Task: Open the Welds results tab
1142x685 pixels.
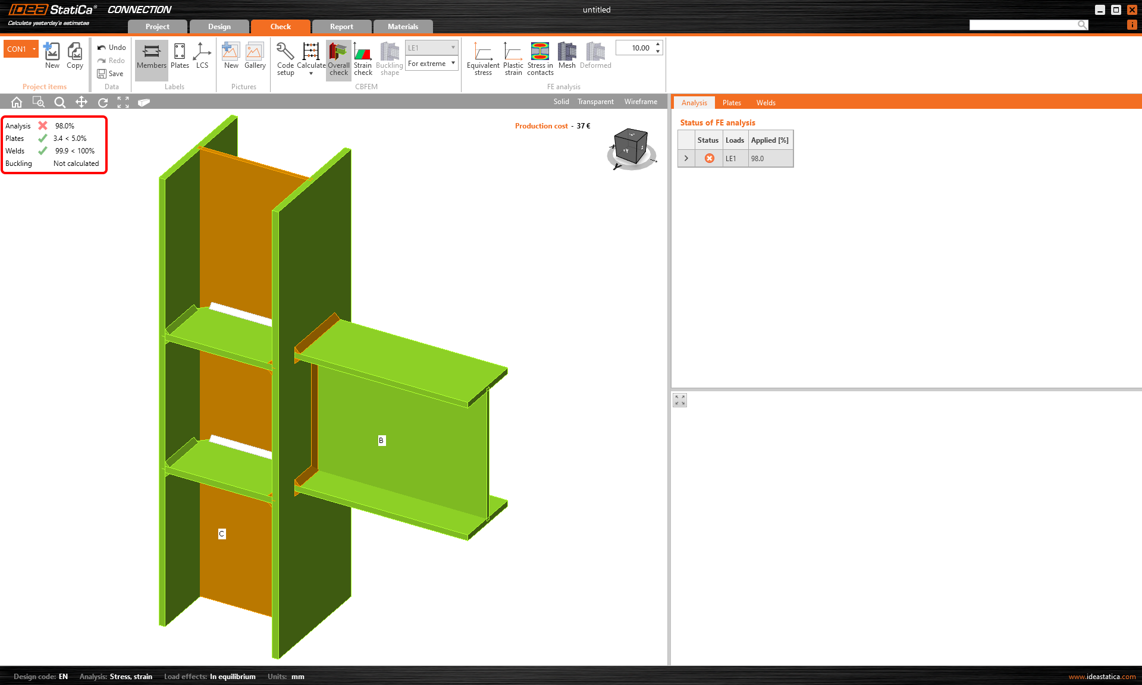Action: [x=765, y=103]
